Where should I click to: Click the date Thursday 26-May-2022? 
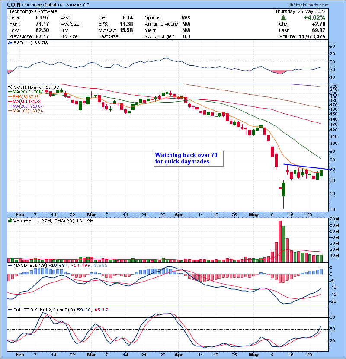(x=300, y=11)
